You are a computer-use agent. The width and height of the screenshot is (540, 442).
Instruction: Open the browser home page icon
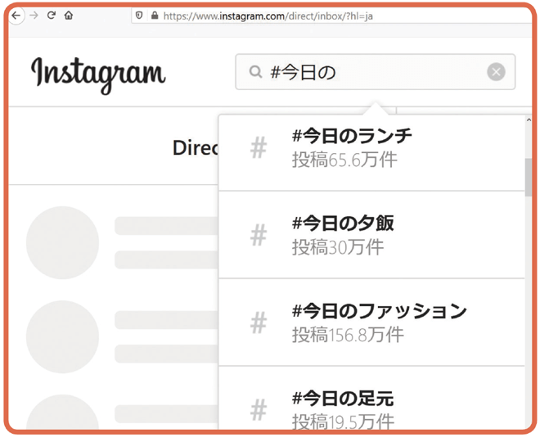[x=69, y=16]
